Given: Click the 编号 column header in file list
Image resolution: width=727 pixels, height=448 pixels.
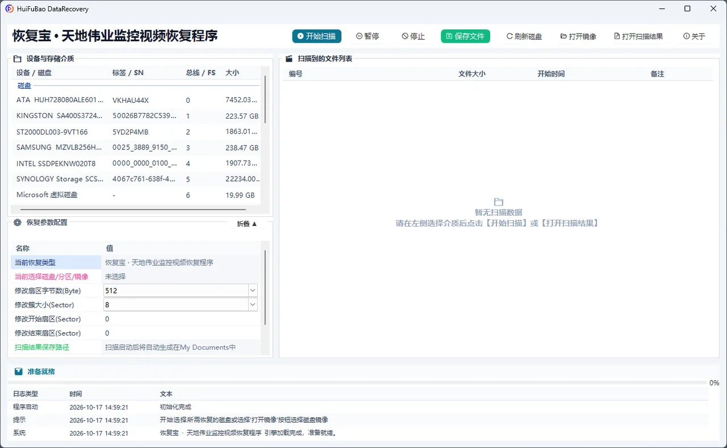Looking at the screenshot, I should coord(295,74).
